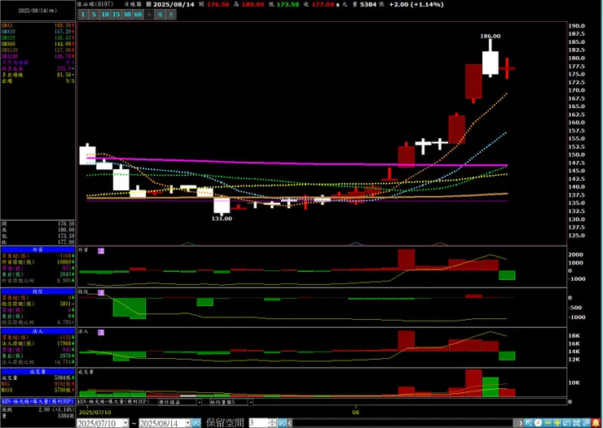
Task: Click the 法人 blue panel header
Action: [37, 331]
